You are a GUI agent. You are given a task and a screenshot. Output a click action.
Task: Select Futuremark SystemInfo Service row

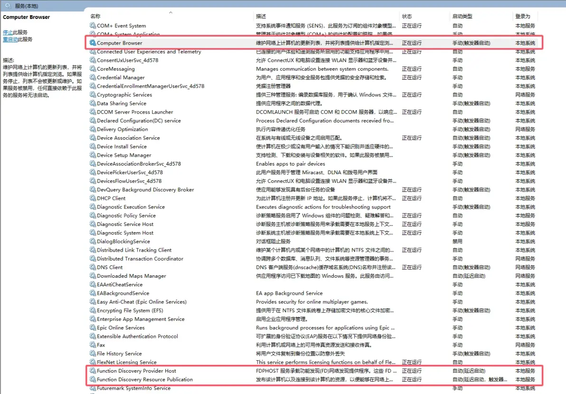(x=313, y=388)
